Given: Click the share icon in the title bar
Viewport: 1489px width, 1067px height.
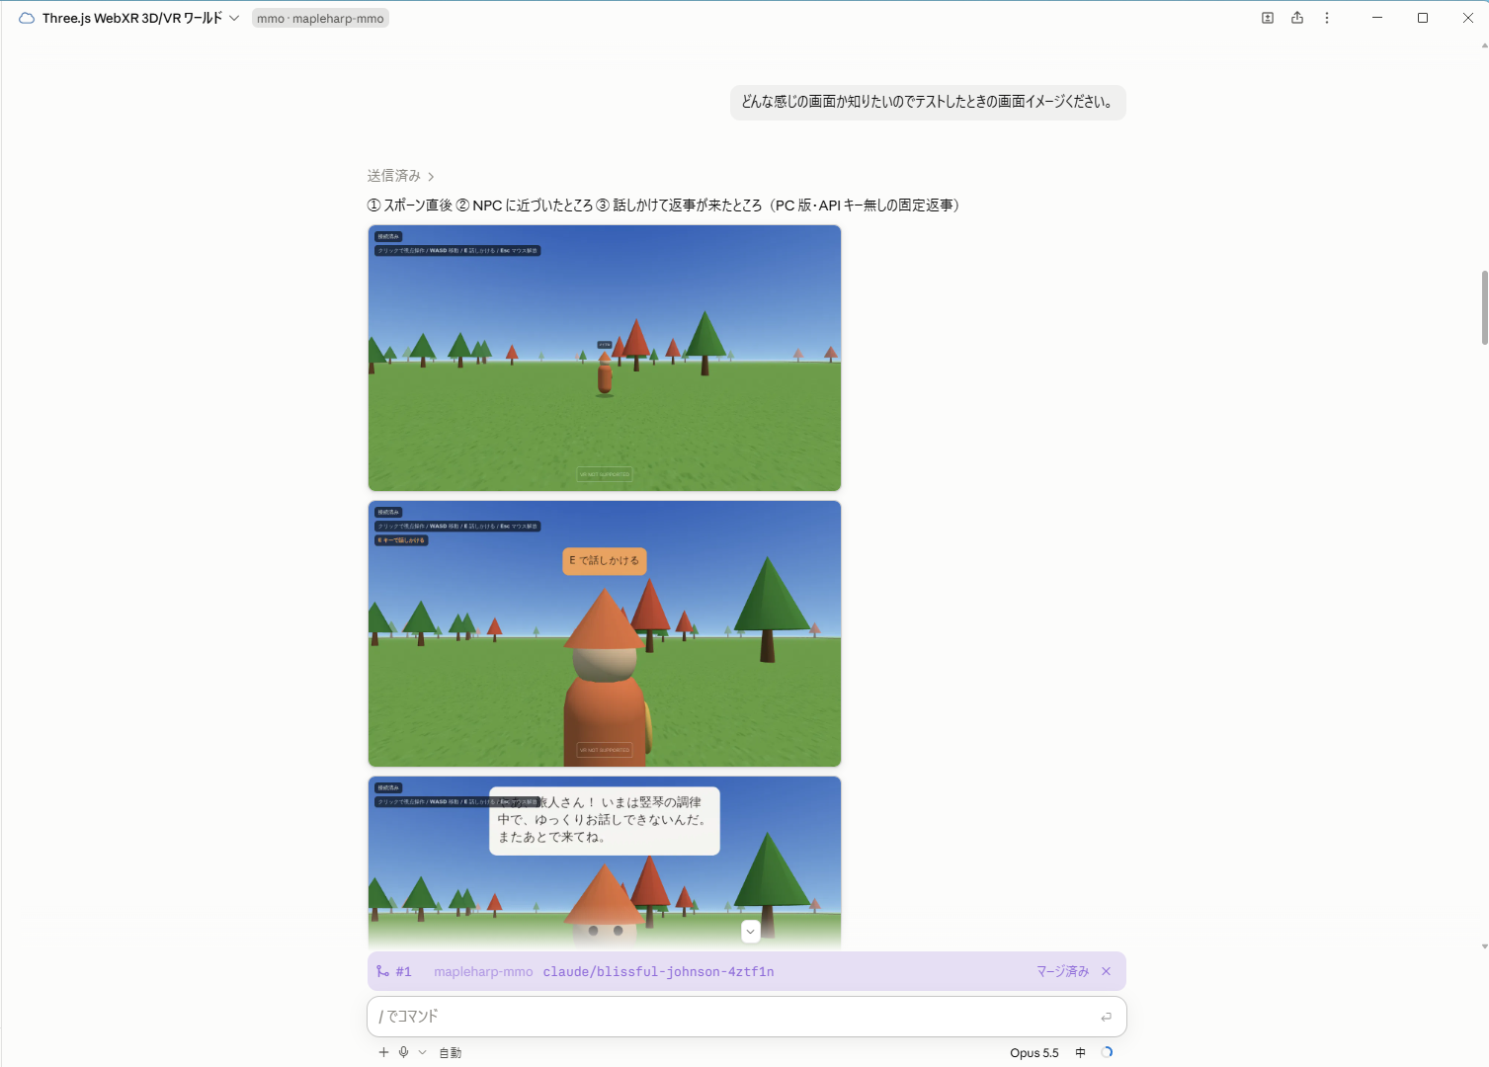Looking at the screenshot, I should coord(1297,18).
